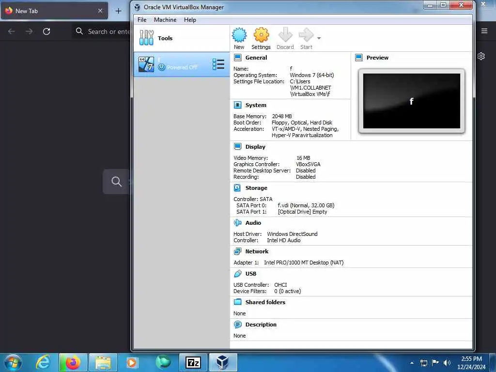Open the Audio settings header link

(253, 223)
